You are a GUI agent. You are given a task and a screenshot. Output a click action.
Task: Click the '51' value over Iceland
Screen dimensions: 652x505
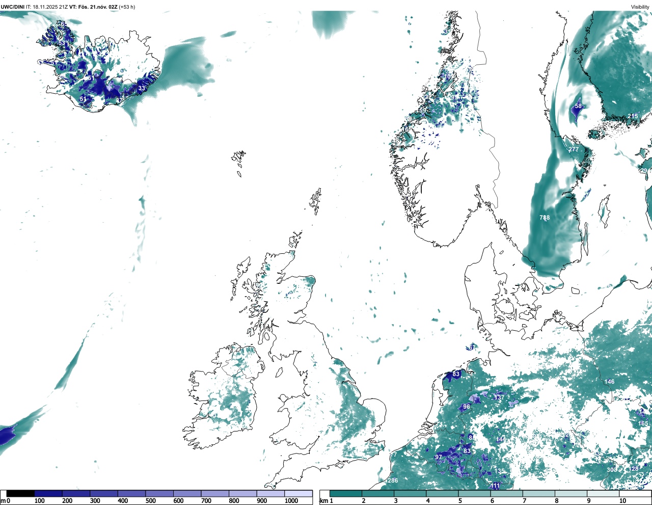tap(83, 98)
